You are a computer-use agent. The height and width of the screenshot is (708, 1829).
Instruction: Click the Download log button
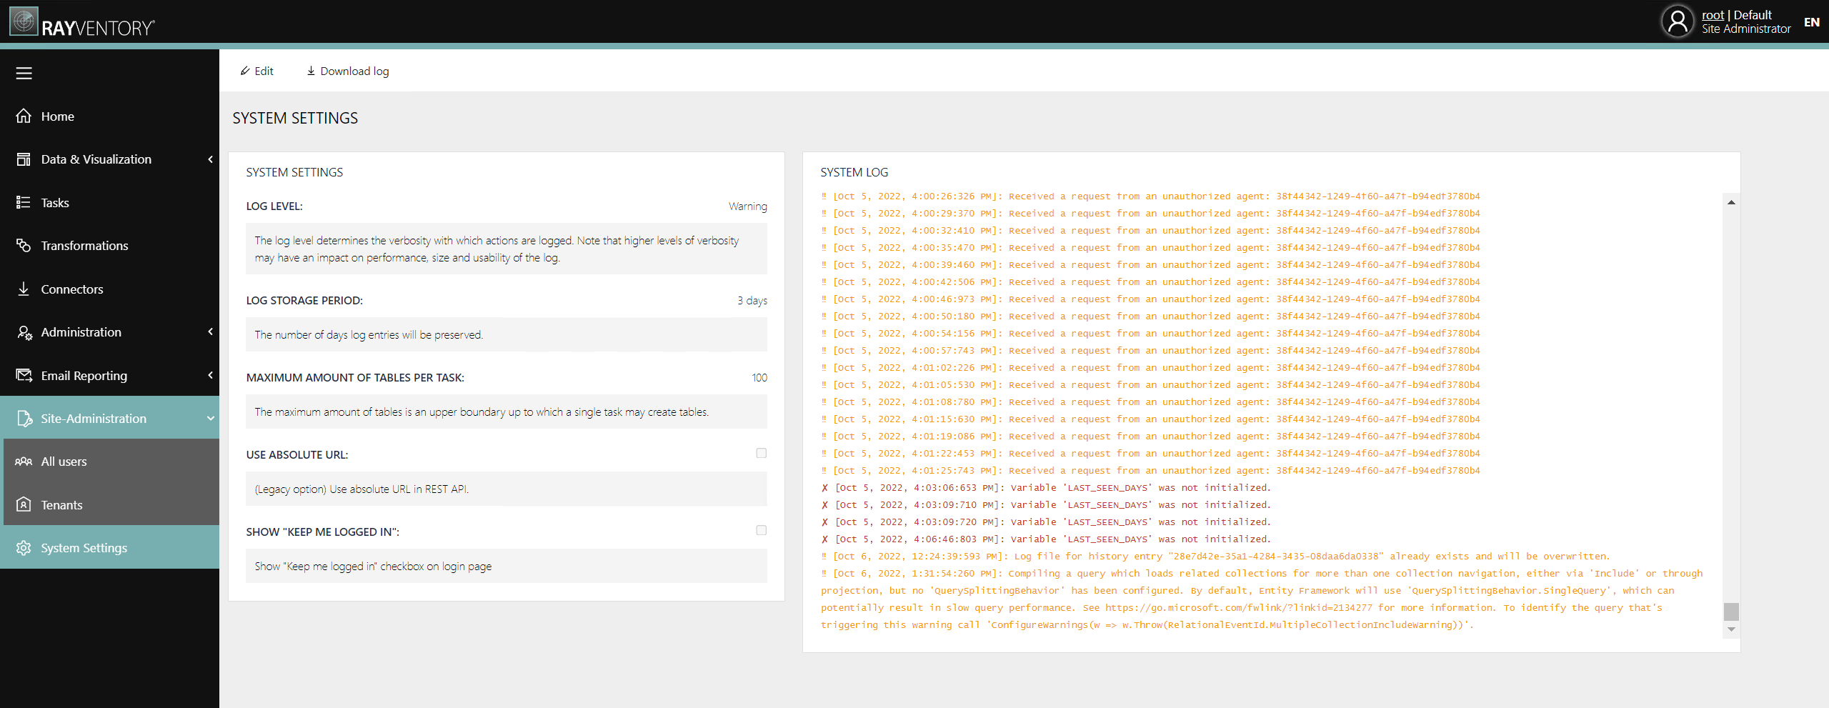(348, 71)
